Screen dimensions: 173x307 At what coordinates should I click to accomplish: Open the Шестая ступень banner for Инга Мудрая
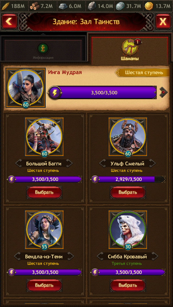[x=142, y=73]
